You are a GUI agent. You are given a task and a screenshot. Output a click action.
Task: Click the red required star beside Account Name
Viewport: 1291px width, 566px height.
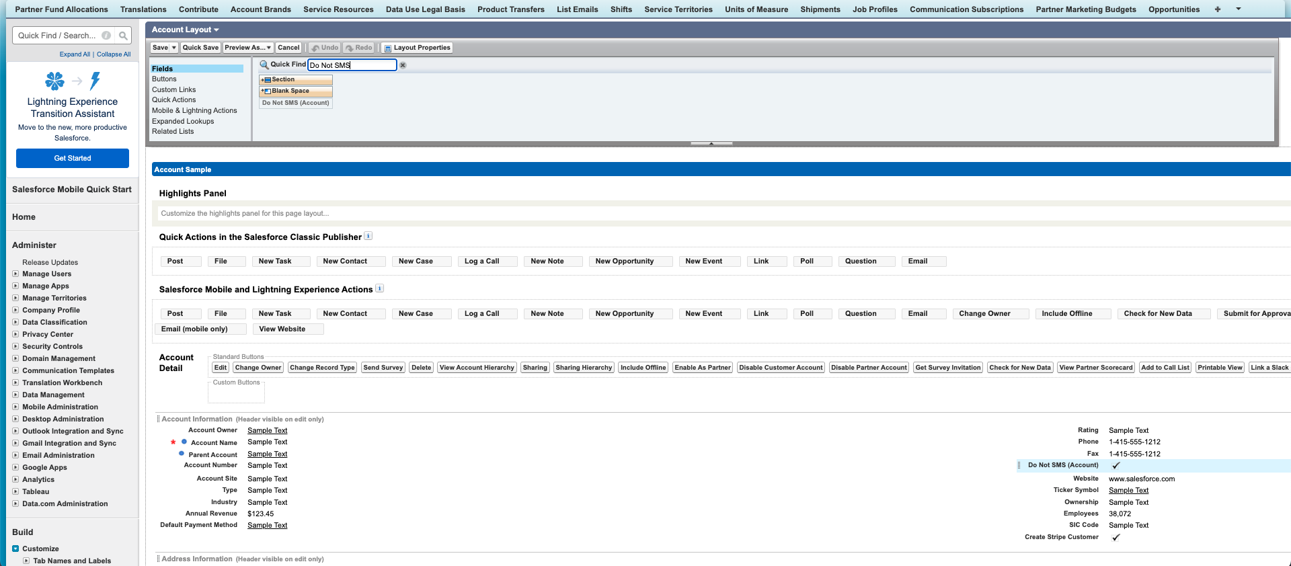coord(173,442)
